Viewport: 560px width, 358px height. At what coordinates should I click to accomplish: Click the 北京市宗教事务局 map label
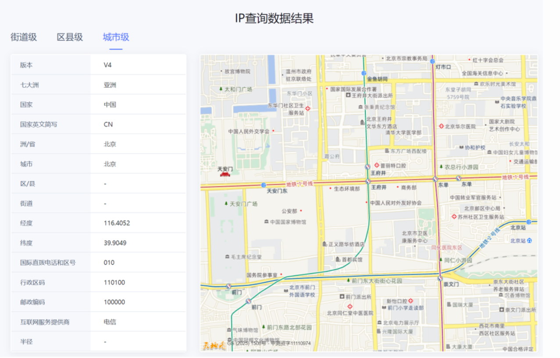[407, 58]
